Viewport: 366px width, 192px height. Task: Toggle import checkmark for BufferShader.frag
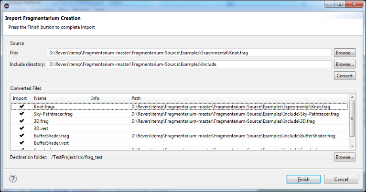(22, 136)
